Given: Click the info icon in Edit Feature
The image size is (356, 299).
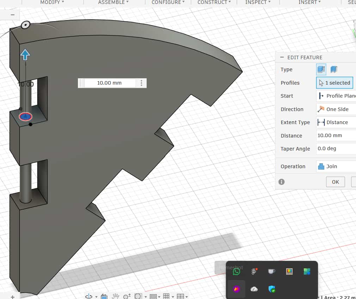Looking at the screenshot, I should tap(282, 182).
